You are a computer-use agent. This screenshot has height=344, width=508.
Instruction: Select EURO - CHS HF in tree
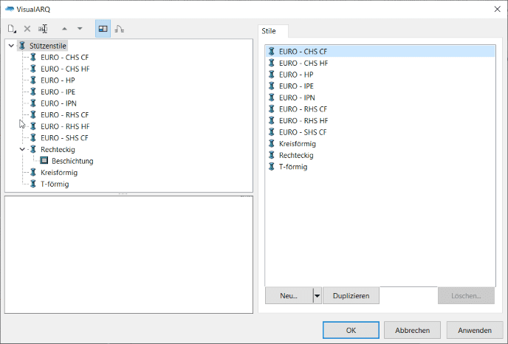tap(65, 69)
